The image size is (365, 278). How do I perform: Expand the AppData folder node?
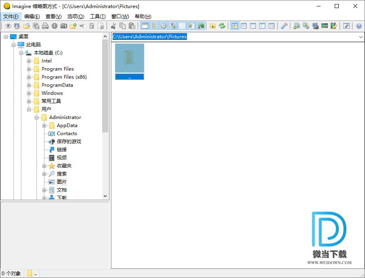click(x=44, y=125)
